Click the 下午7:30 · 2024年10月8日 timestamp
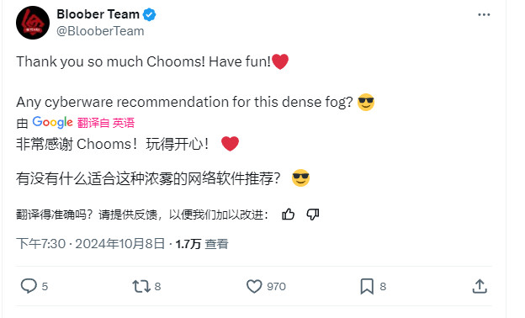Screen dimensions: 525x318 coord(91,244)
